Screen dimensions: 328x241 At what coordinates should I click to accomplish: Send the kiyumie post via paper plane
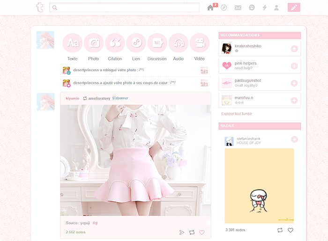click(182, 233)
